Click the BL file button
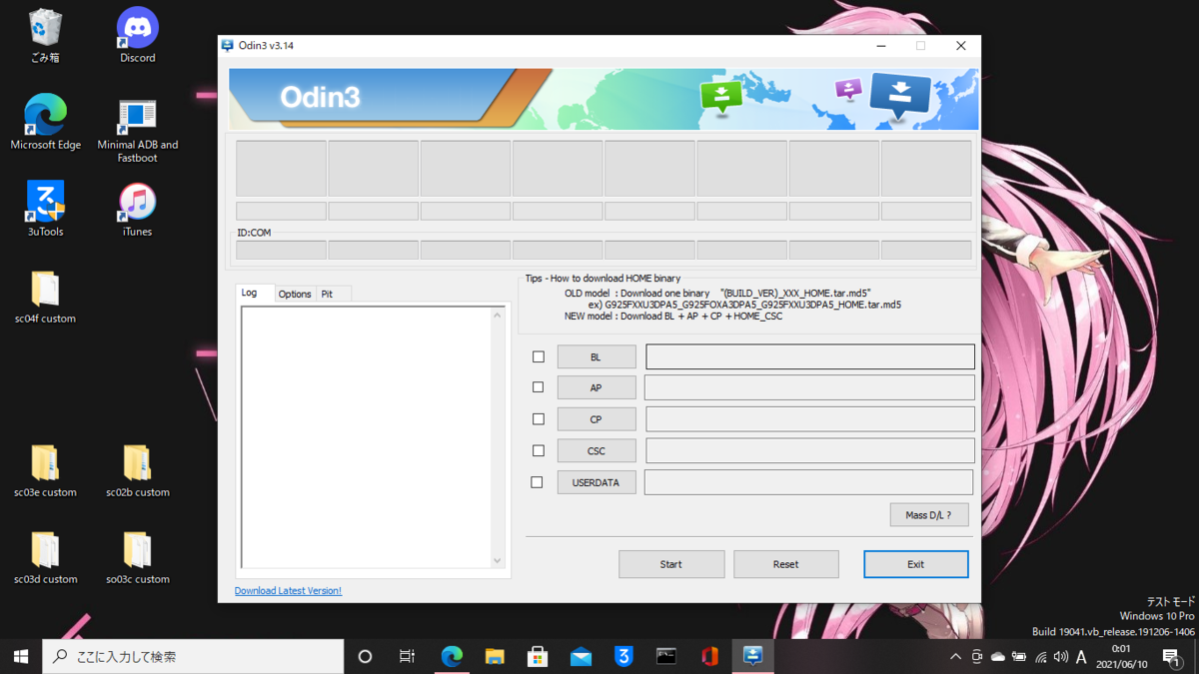The image size is (1199, 674). [597, 356]
